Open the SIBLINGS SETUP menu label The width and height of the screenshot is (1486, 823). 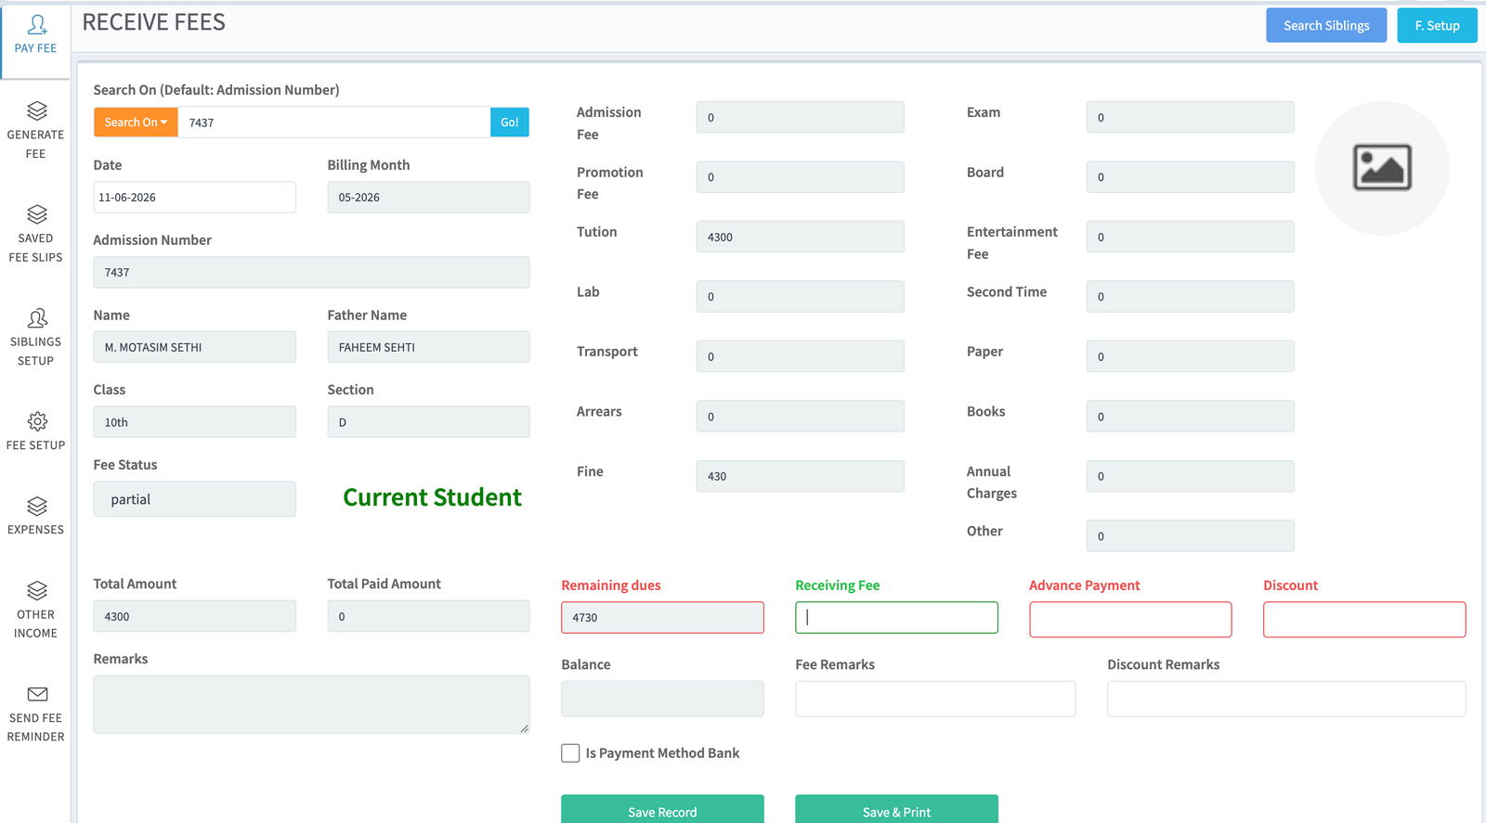coord(35,352)
